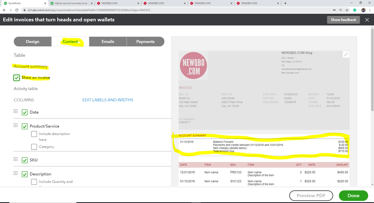Toggle the Product/Service column checkbox
Screen dimensions: 374x203
(x=25, y=126)
